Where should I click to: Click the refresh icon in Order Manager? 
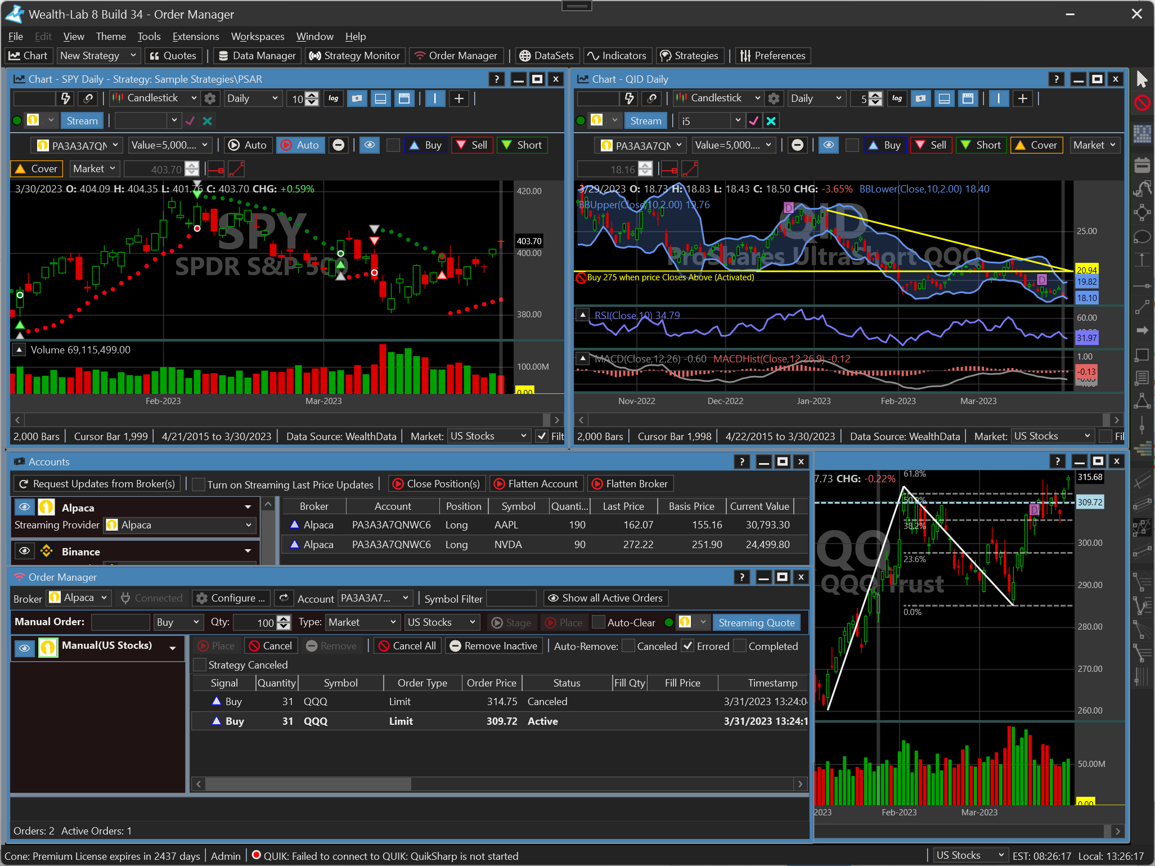pos(284,598)
